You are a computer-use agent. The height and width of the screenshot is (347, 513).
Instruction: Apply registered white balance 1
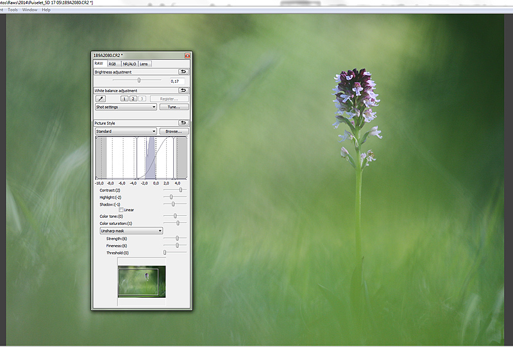[x=124, y=99]
